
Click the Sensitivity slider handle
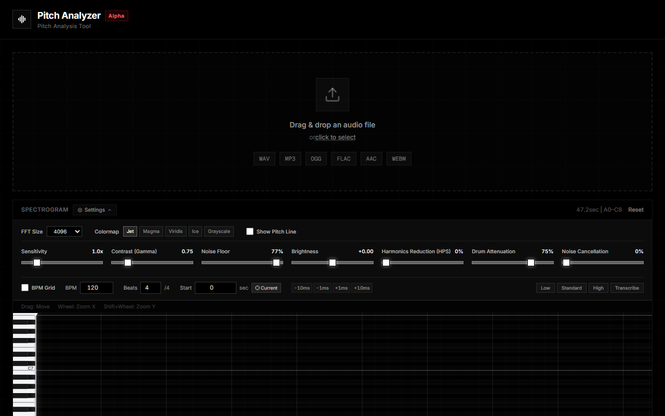coord(37,263)
